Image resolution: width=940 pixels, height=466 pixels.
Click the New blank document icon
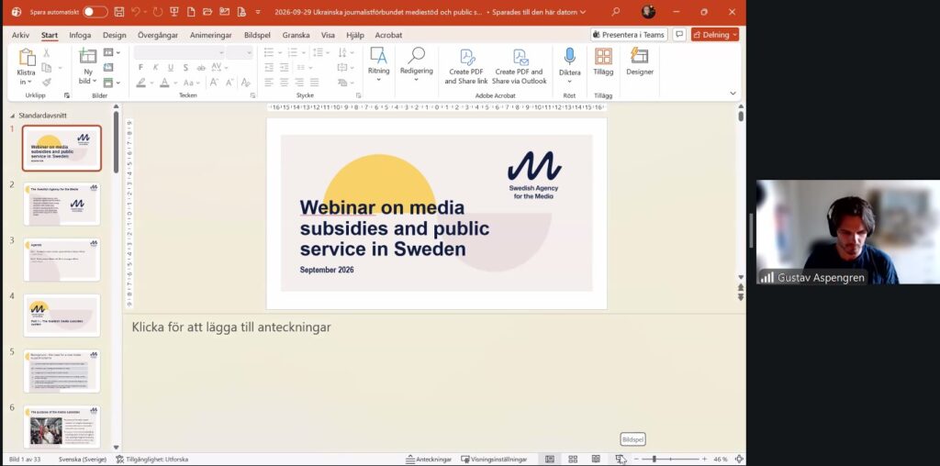click(x=191, y=12)
